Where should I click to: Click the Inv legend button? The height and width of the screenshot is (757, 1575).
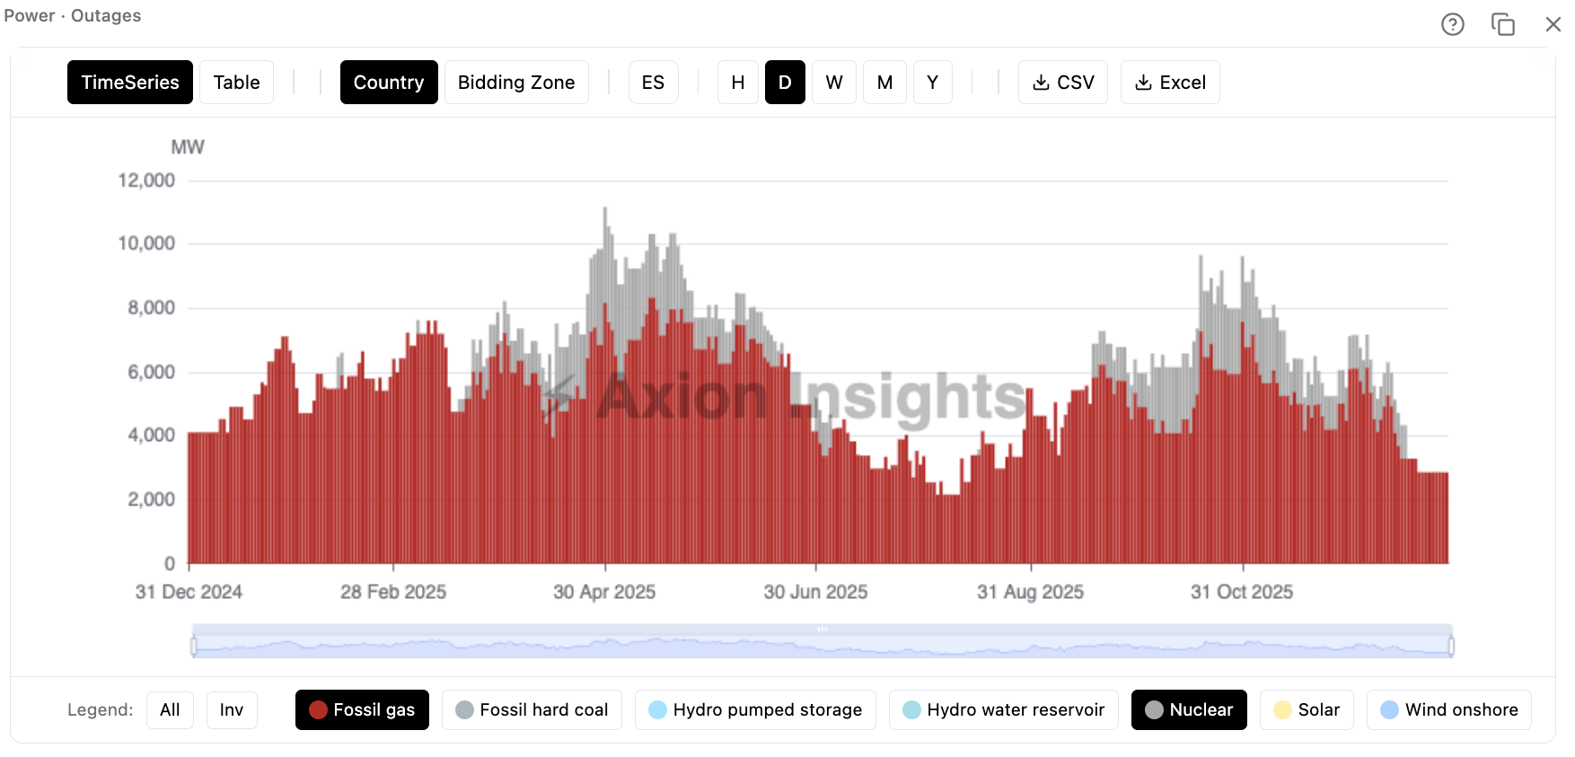pos(232,710)
